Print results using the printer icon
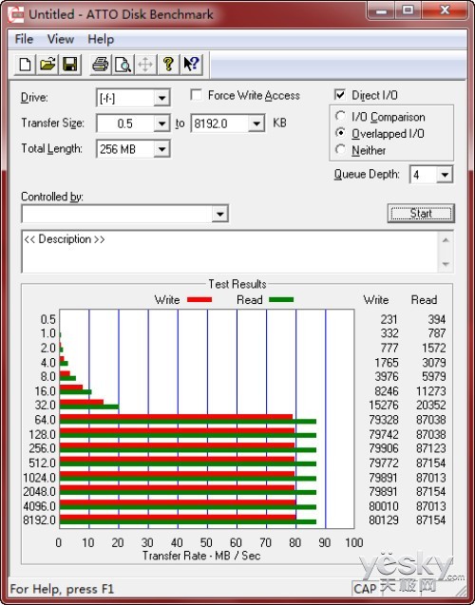Viewport: 475px width, 605px height. point(101,64)
